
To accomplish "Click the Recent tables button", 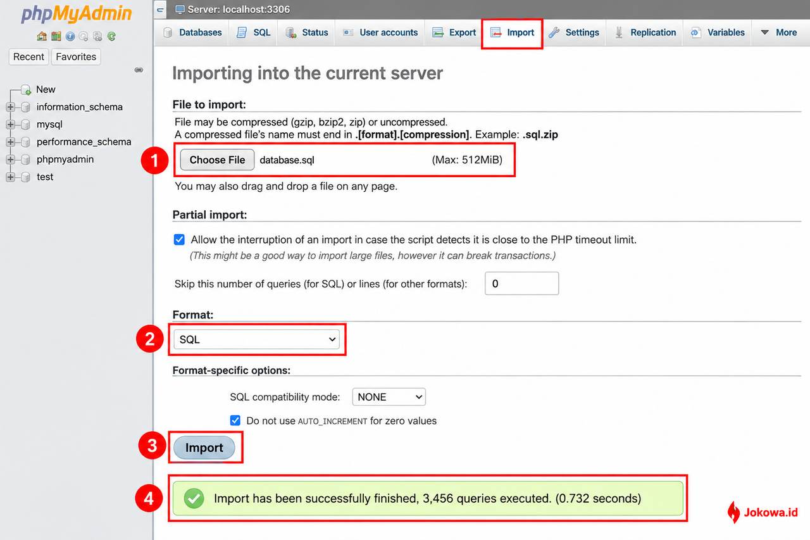I will 29,57.
